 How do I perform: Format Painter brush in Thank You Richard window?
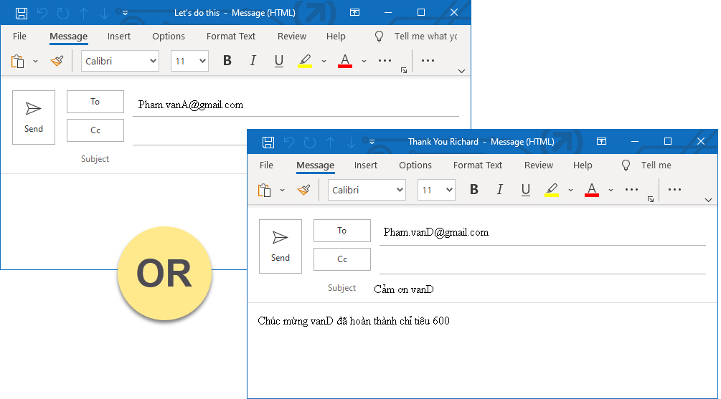[304, 190]
